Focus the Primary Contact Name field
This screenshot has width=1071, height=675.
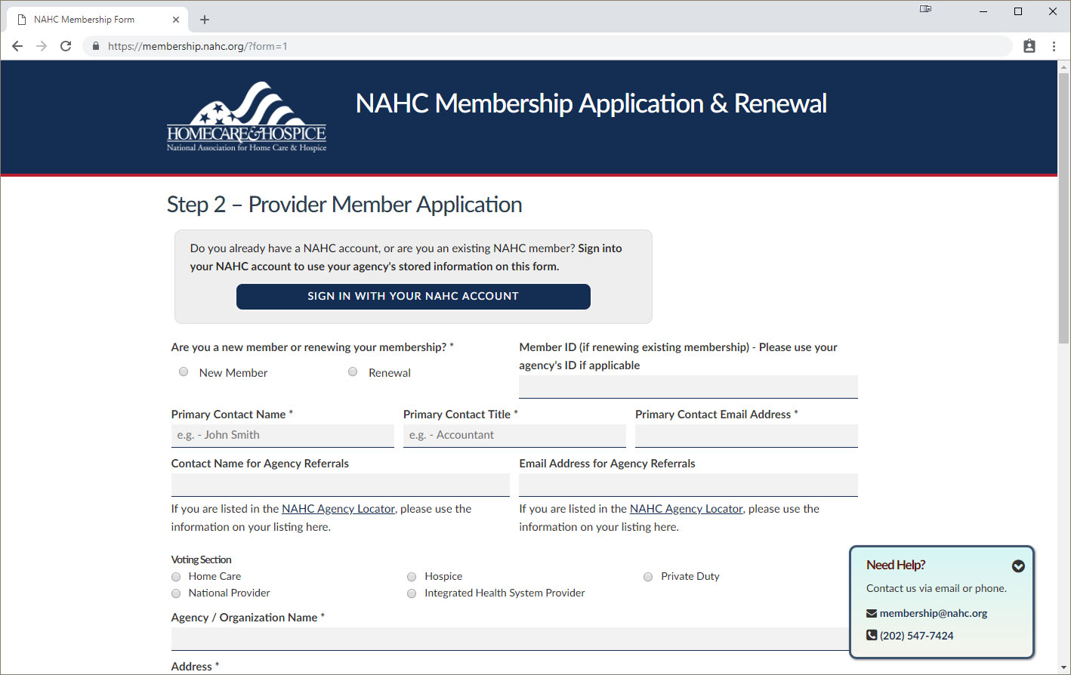(x=282, y=435)
